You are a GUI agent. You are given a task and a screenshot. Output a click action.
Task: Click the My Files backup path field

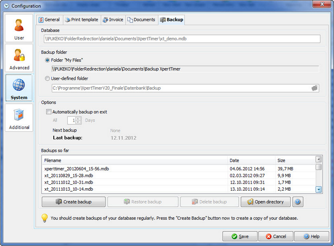[185, 69]
